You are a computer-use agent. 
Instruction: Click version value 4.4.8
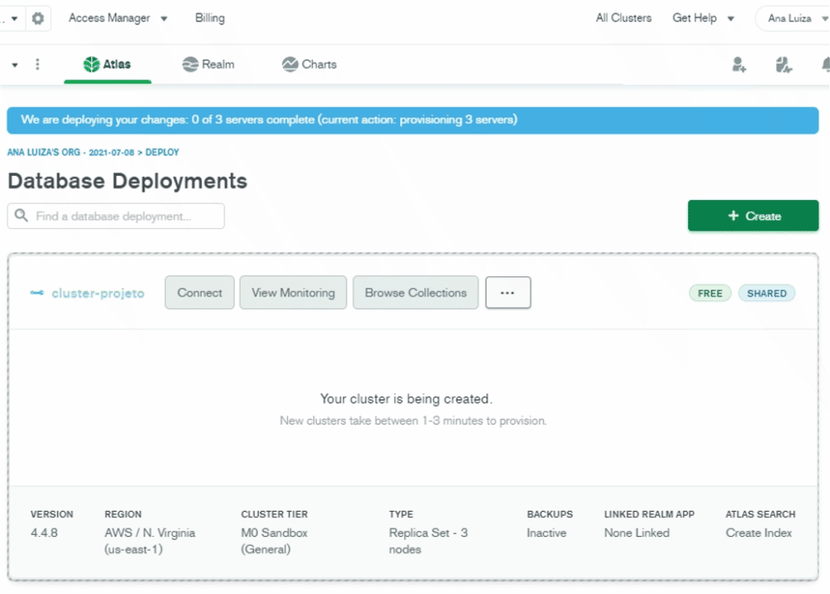click(44, 533)
